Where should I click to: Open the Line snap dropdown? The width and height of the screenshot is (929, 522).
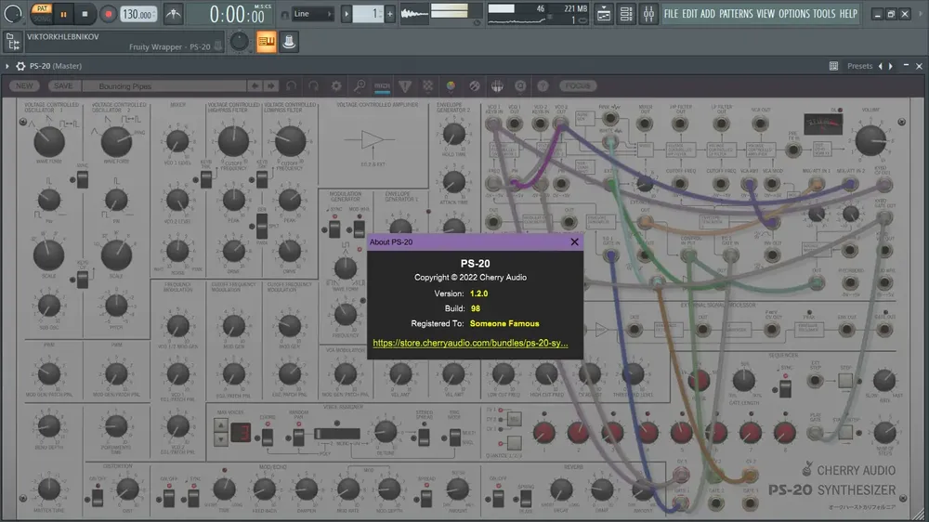pos(312,14)
